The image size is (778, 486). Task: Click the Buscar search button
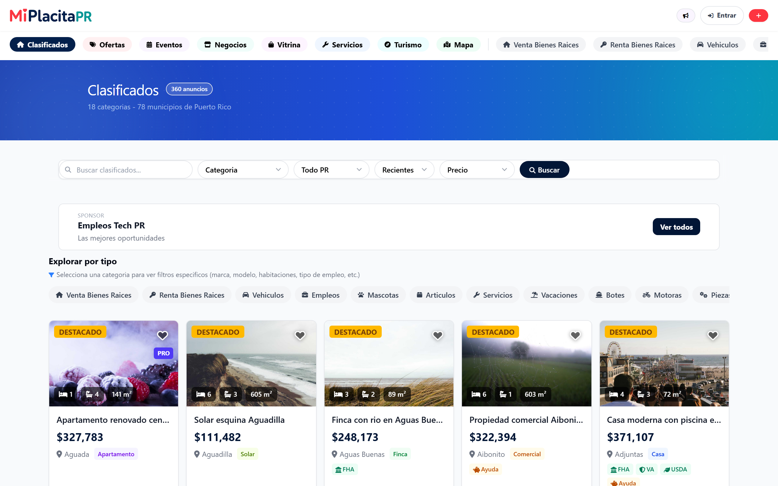[x=544, y=170]
